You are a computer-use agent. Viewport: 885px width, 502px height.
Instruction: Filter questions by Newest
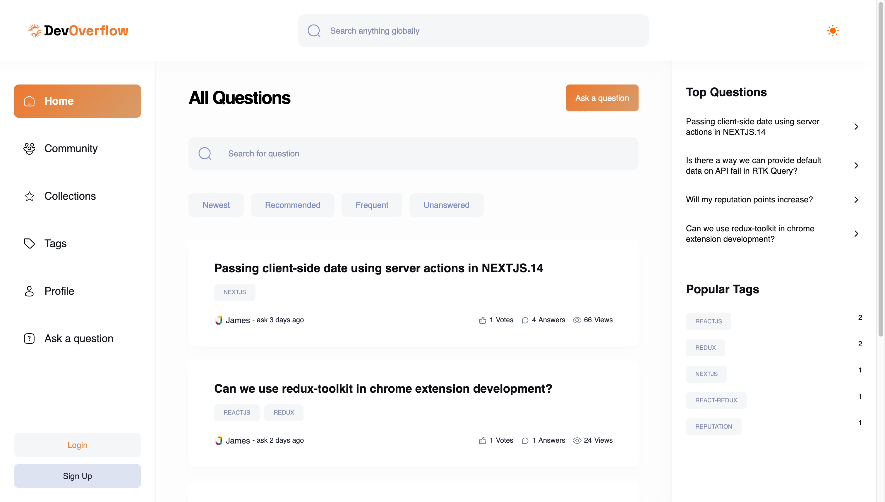coord(216,205)
